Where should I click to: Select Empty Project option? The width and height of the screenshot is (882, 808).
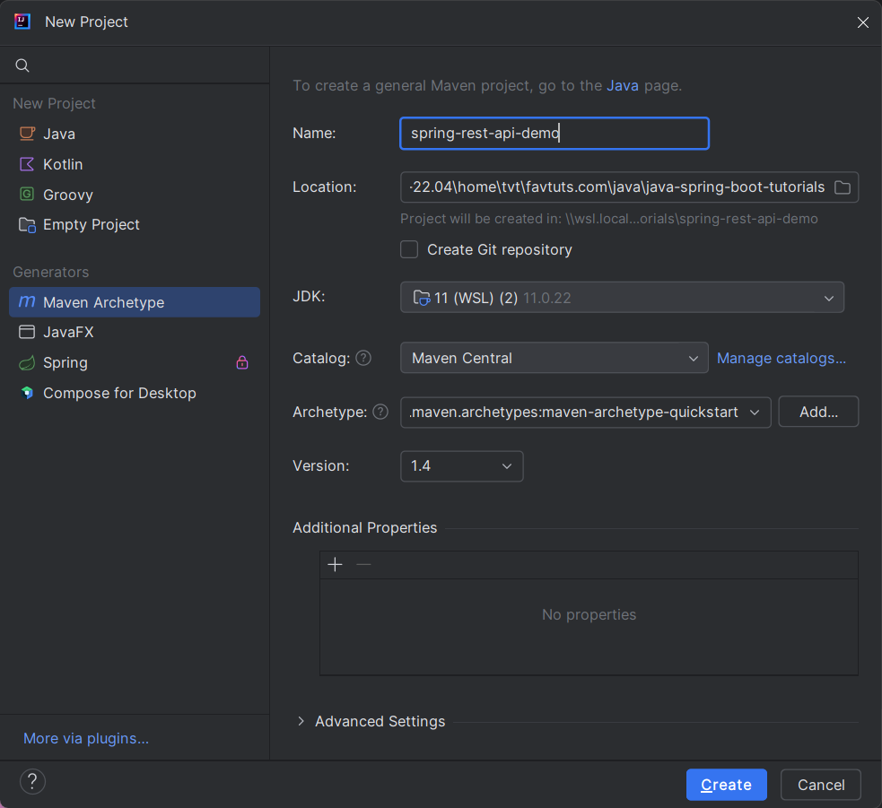[135, 225]
